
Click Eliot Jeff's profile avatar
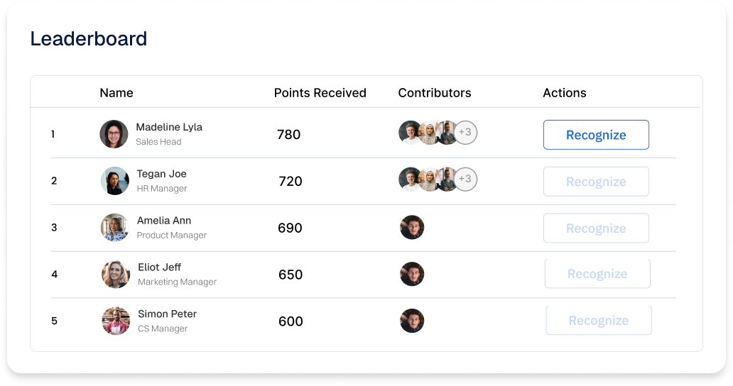point(116,275)
